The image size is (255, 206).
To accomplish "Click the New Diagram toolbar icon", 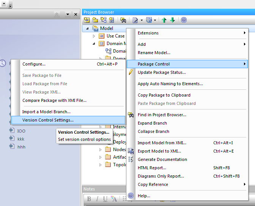I will [x=103, y=20].
